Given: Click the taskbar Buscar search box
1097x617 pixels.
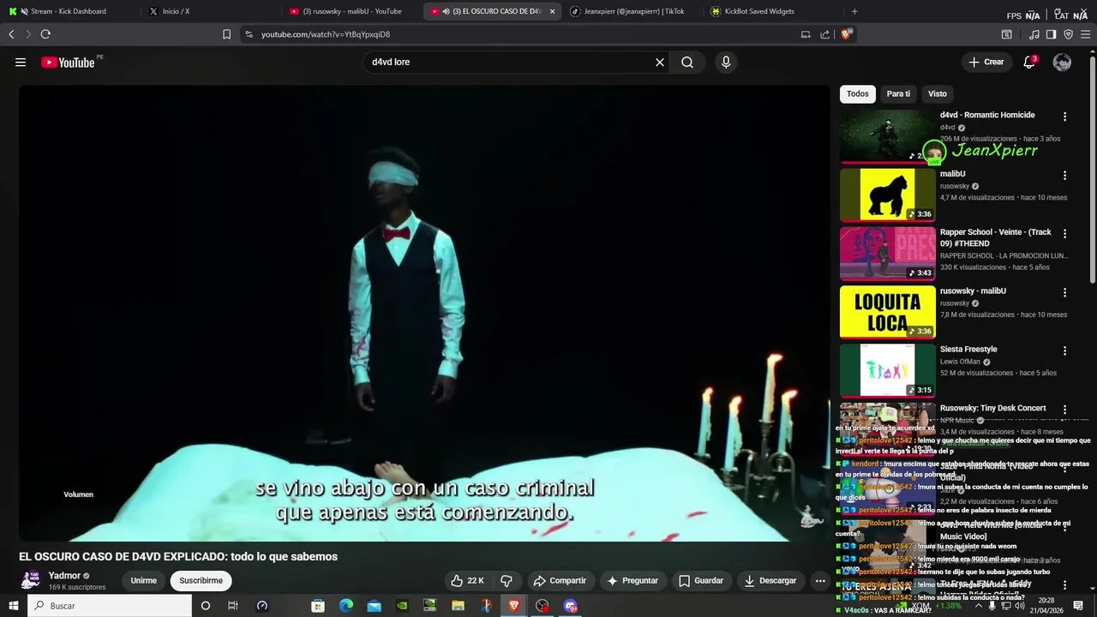Looking at the screenshot, I should pyautogui.click(x=110, y=606).
